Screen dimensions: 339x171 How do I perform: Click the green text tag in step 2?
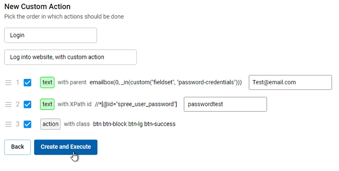(x=47, y=104)
